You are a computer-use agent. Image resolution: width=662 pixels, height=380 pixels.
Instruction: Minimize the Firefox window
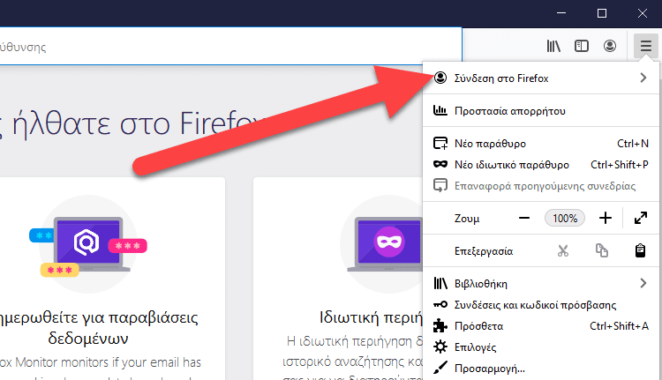(x=561, y=13)
